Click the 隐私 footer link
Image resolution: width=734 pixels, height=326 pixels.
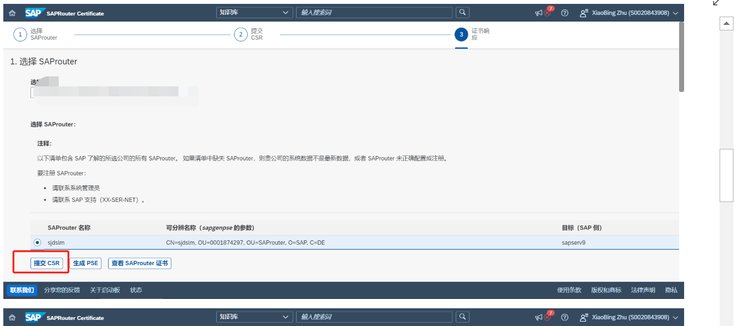pos(671,289)
